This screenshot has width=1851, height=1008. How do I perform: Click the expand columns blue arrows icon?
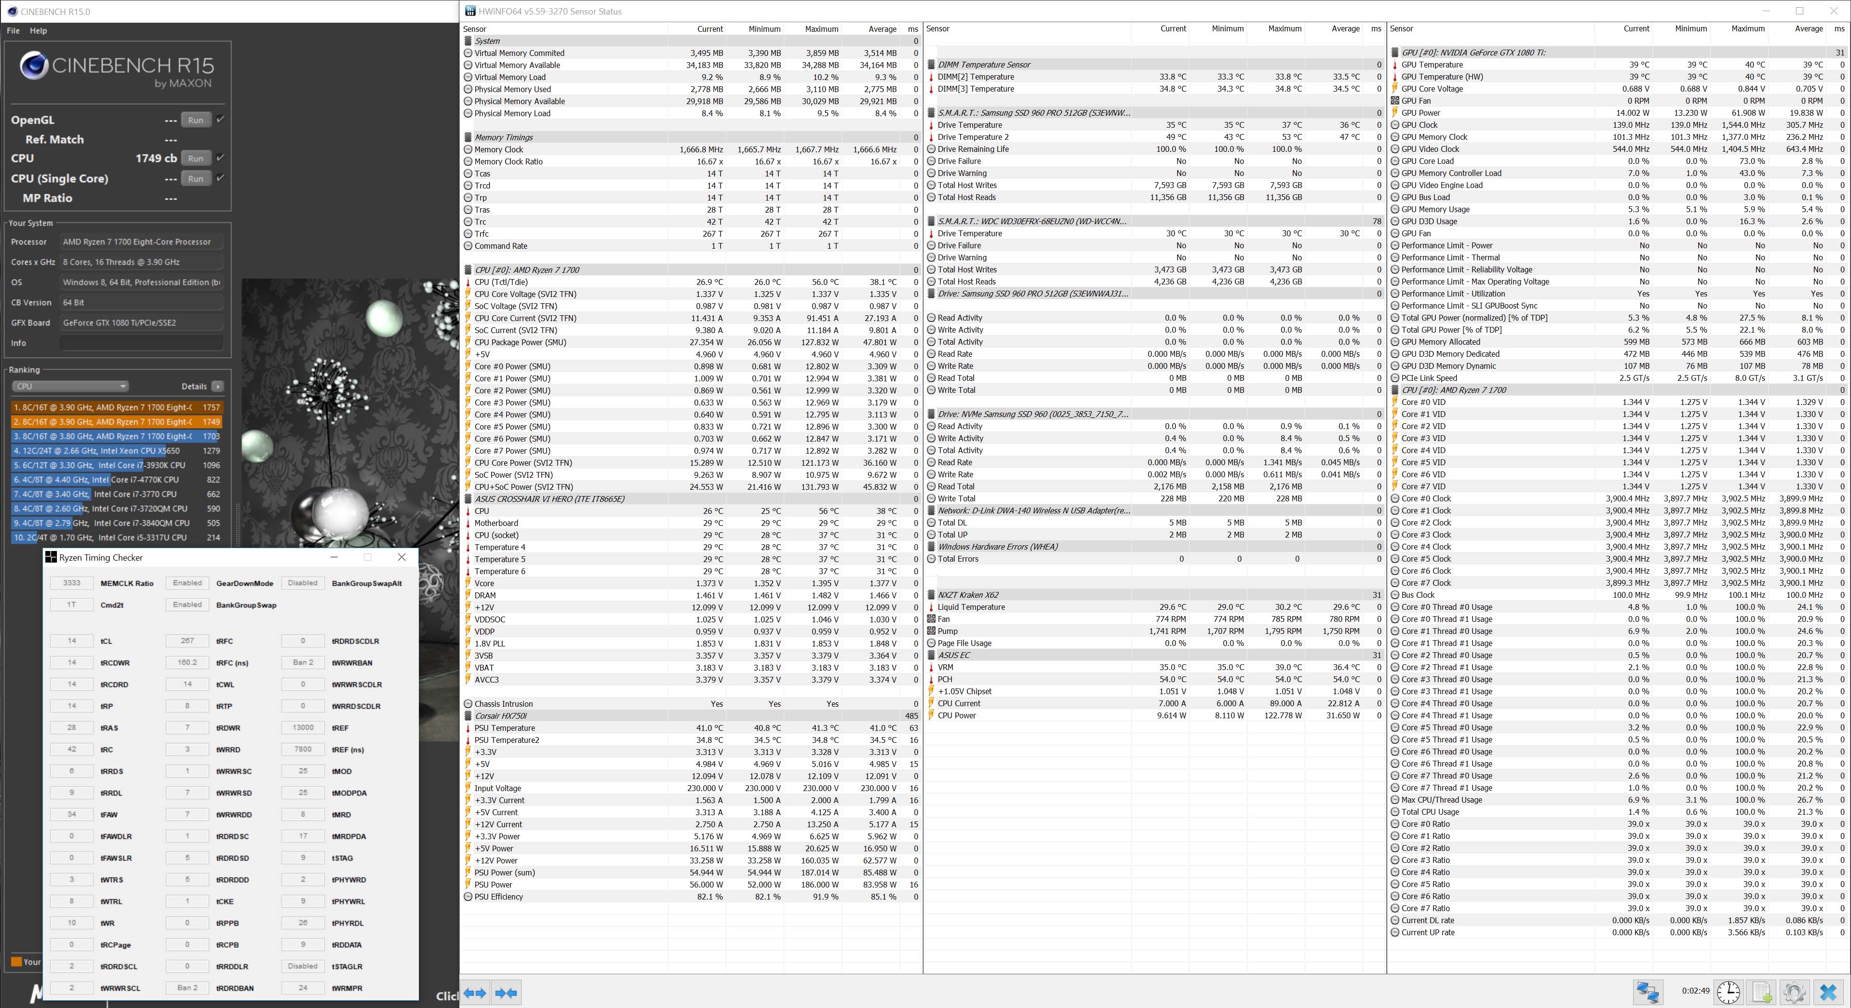pyautogui.click(x=476, y=993)
